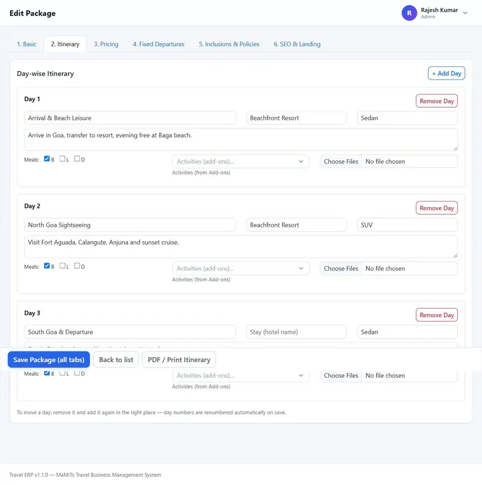Screen dimensions: 482x485
Task: Click the Back to list button
Action: coord(116,360)
